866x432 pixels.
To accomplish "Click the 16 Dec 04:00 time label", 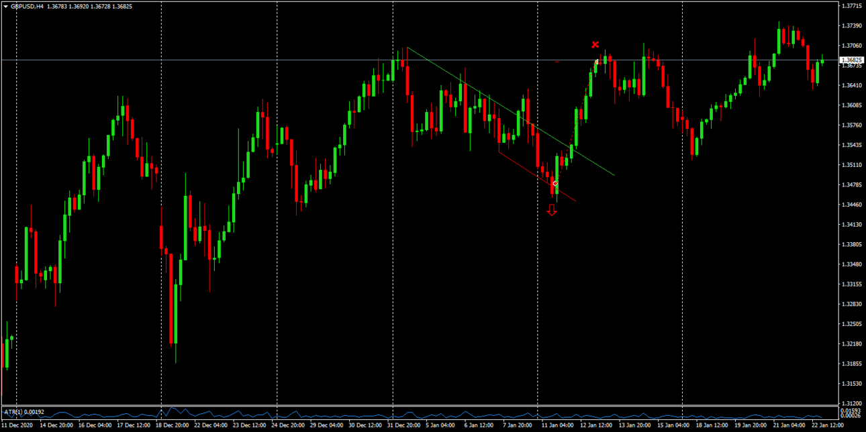I will [x=95, y=425].
